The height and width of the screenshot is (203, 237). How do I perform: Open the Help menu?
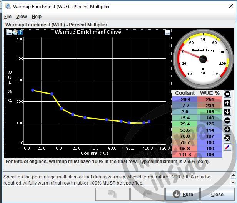pyautogui.click(x=37, y=16)
